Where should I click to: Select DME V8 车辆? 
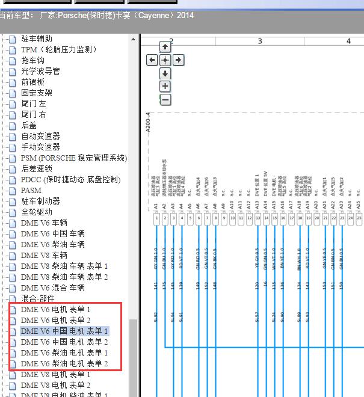point(44,255)
